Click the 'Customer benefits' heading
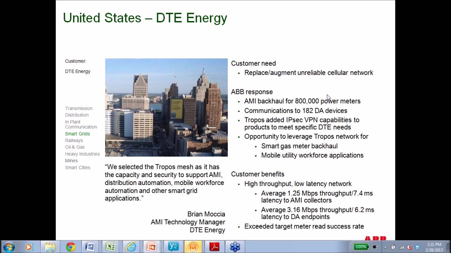Image resolution: width=451 pixels, height=253 pixels. click(258, 174)
